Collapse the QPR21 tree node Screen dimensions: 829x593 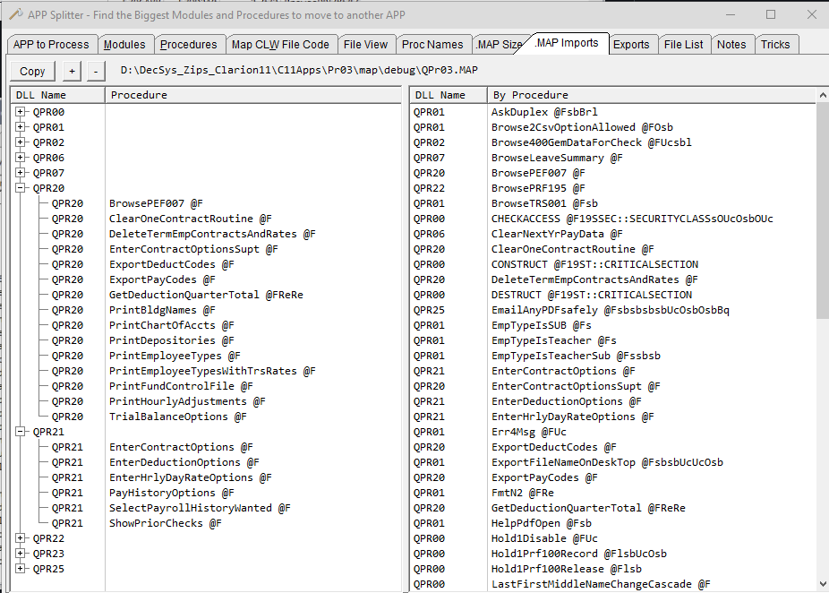(x=21, y=432)
